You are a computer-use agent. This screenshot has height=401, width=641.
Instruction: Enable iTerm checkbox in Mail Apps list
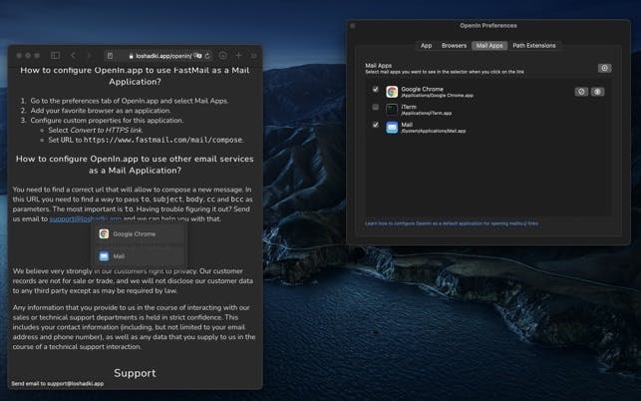(x=375, y=107)
